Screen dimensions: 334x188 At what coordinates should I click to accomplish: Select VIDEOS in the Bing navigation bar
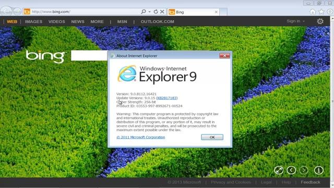click(x=57, y=21)
